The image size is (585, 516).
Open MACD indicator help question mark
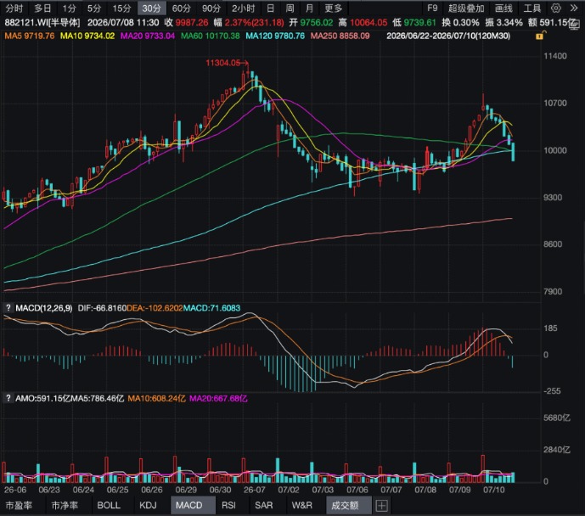tap(8, 307)
